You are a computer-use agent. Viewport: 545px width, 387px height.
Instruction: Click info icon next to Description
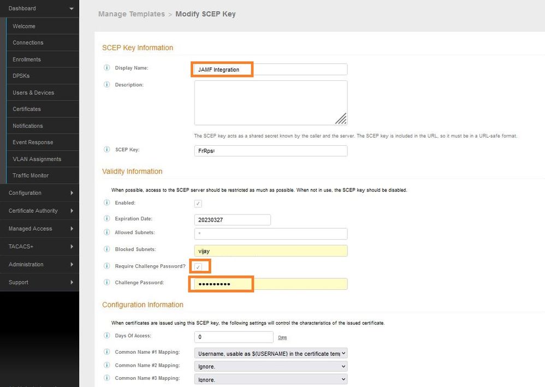(x=107, y=85)
